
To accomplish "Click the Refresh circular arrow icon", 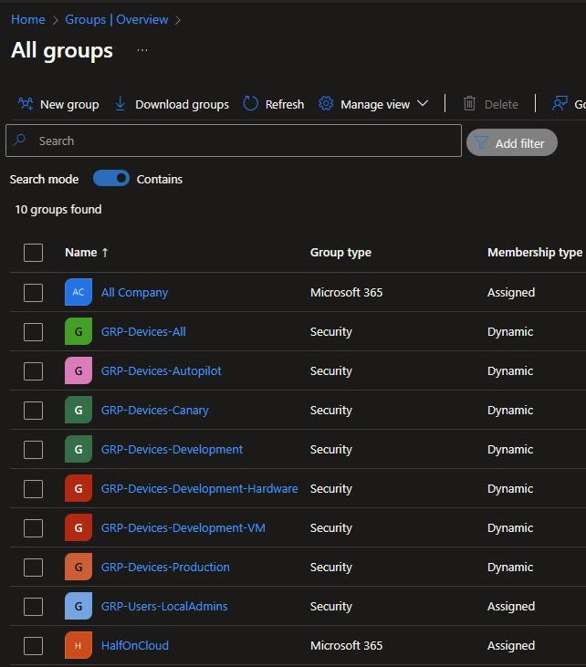I will [251, 104].
